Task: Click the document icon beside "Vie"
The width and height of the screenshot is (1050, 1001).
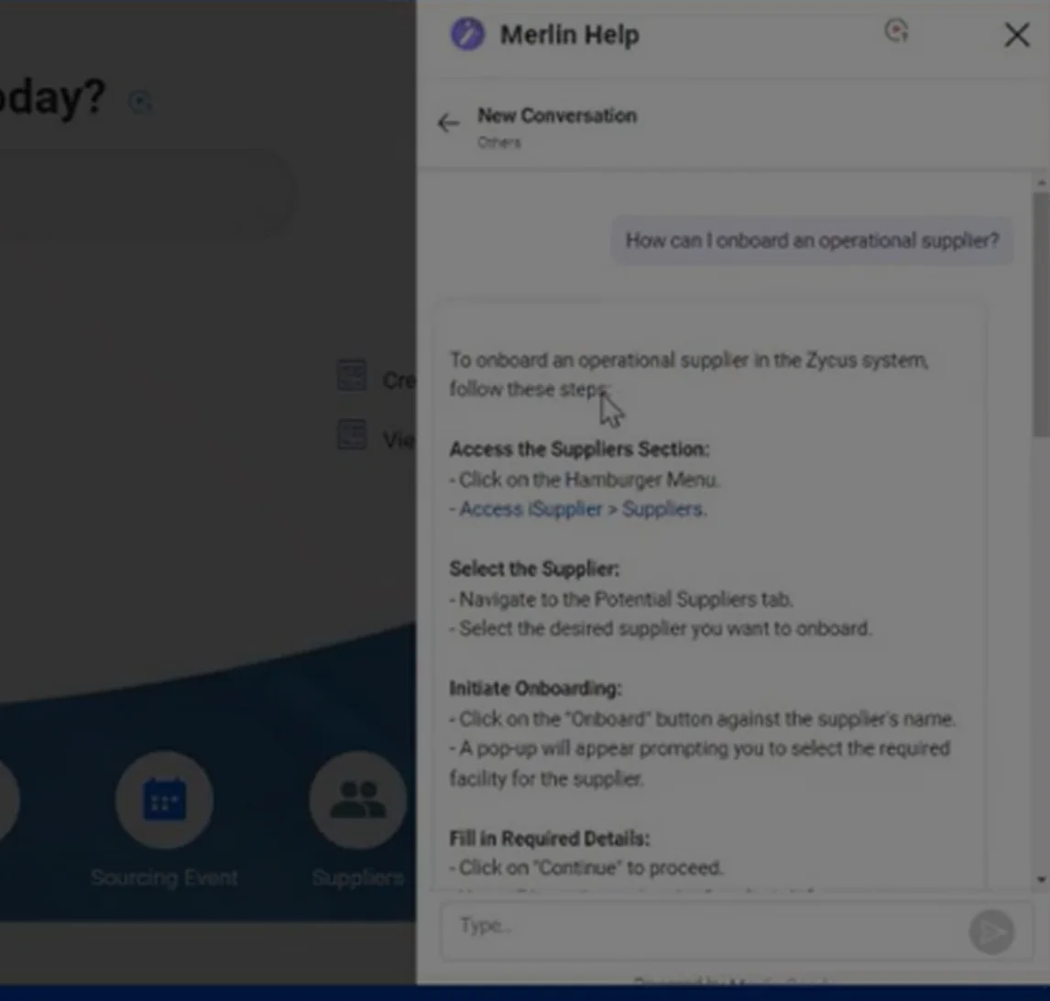Action: click(x=352, y=434)
